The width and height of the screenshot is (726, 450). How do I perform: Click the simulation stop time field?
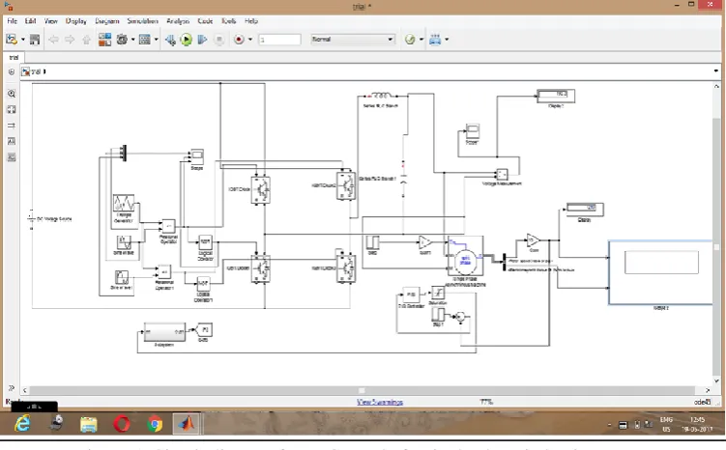pyautogui.click(x=279, y=40)
